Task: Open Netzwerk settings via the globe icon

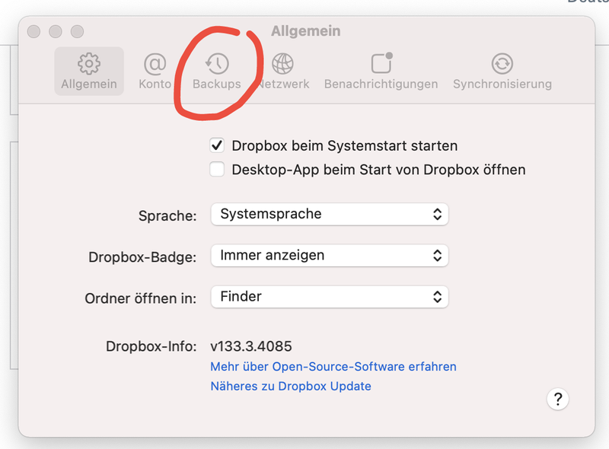Action: (282, 64)
